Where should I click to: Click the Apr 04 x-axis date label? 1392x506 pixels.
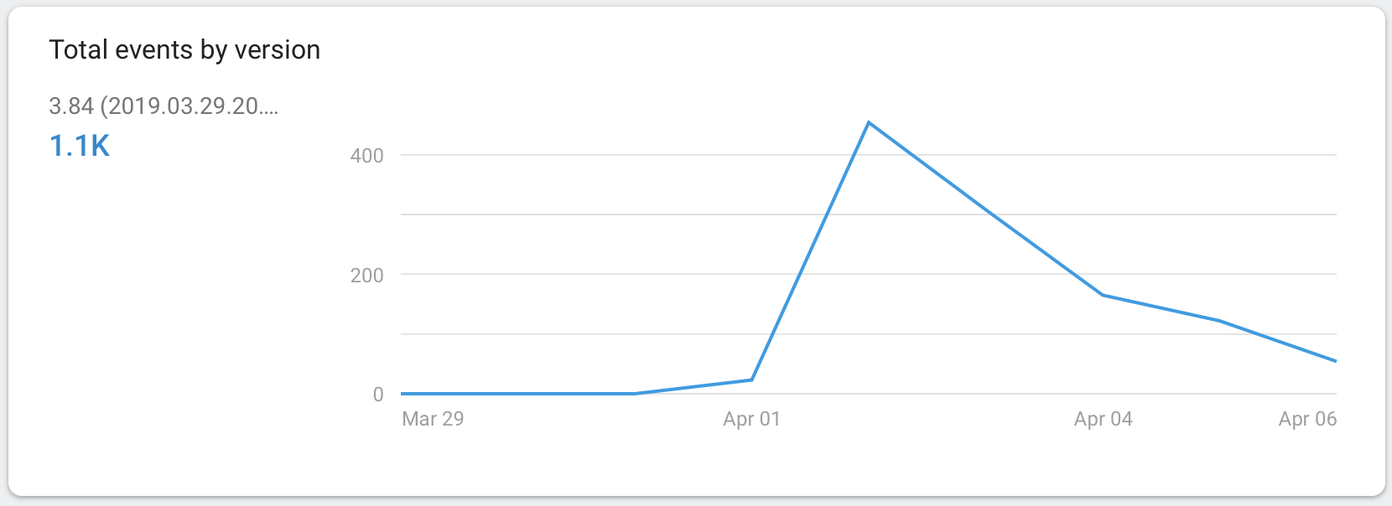1103,419
